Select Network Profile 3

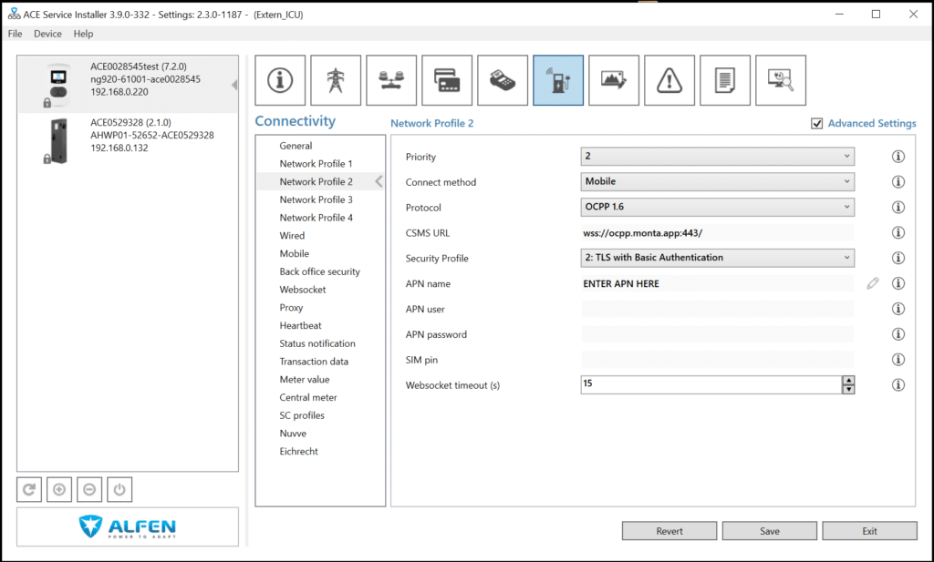pos(316,199)
